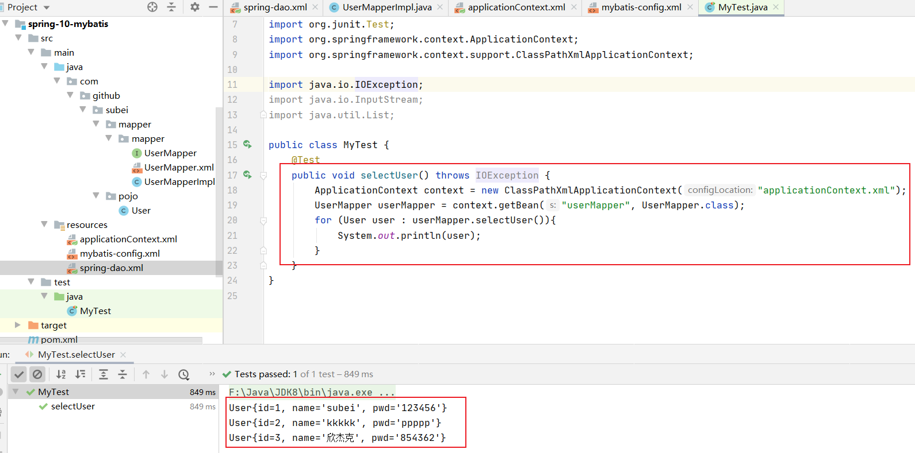The height and width of the screenshot is (453, 915).
Task: Collapse all in Project panel
Action: [171, 7]
